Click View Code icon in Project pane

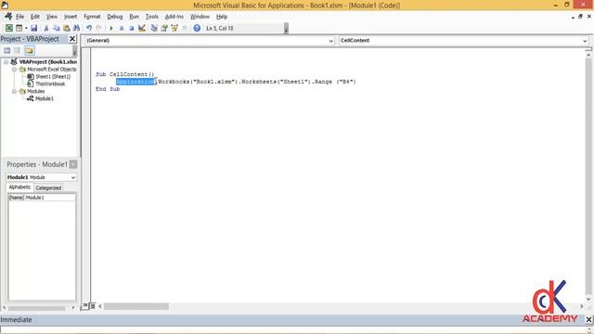pyautogui.click(x=6, y=50)
